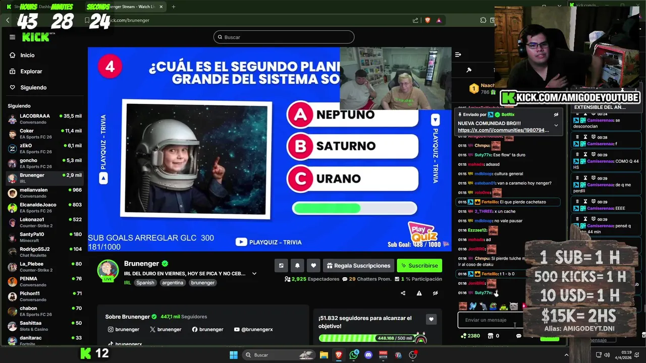The height and width of the screenshot is (363, 646).
Task: Open Siguiendo in the sidebar
Action: coord(33,88)
